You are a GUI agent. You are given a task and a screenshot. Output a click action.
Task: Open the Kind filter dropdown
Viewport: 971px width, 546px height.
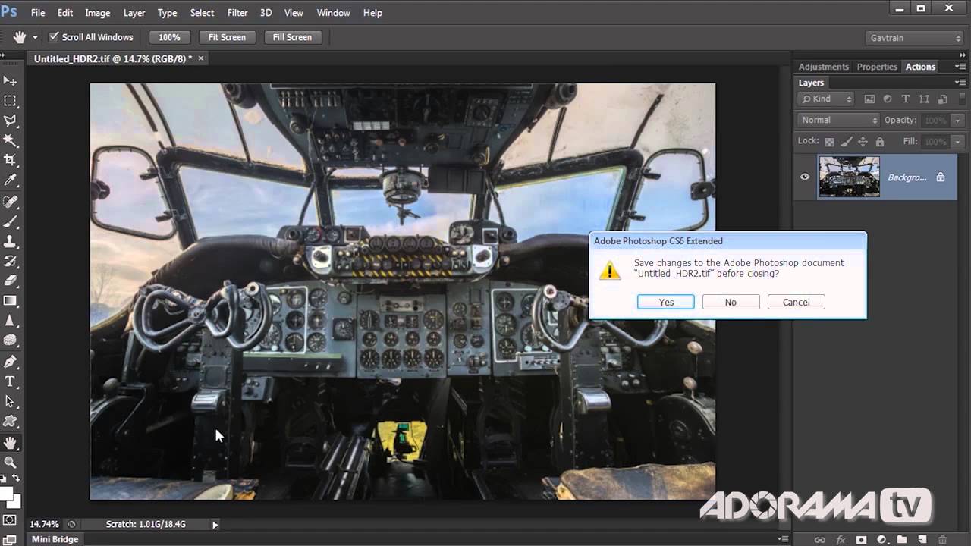click(x=827, y=99)
